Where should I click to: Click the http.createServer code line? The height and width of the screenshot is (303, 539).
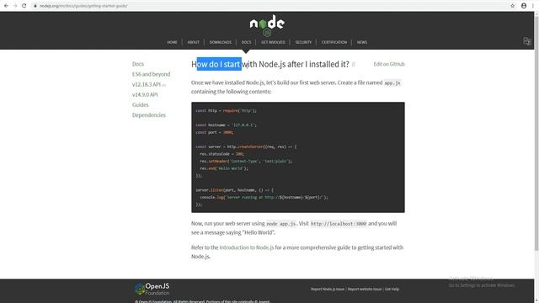pos(246,146)
